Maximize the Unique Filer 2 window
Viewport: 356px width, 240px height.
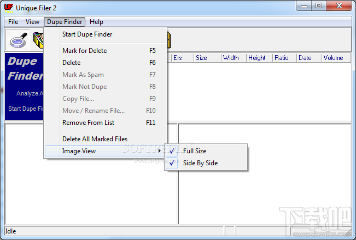[319, 6]
